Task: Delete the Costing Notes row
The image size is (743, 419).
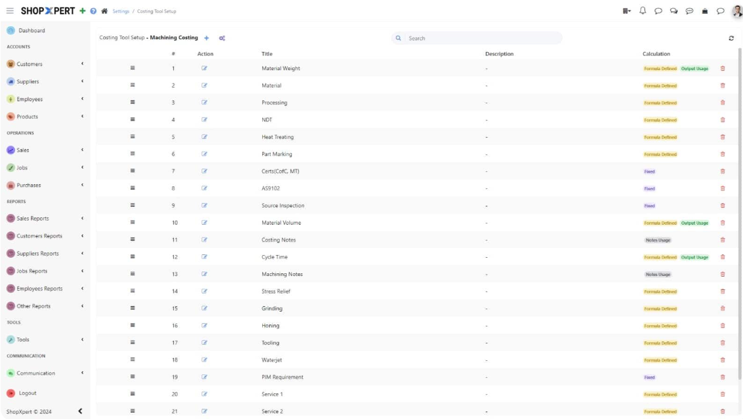Action: point(723,240)
